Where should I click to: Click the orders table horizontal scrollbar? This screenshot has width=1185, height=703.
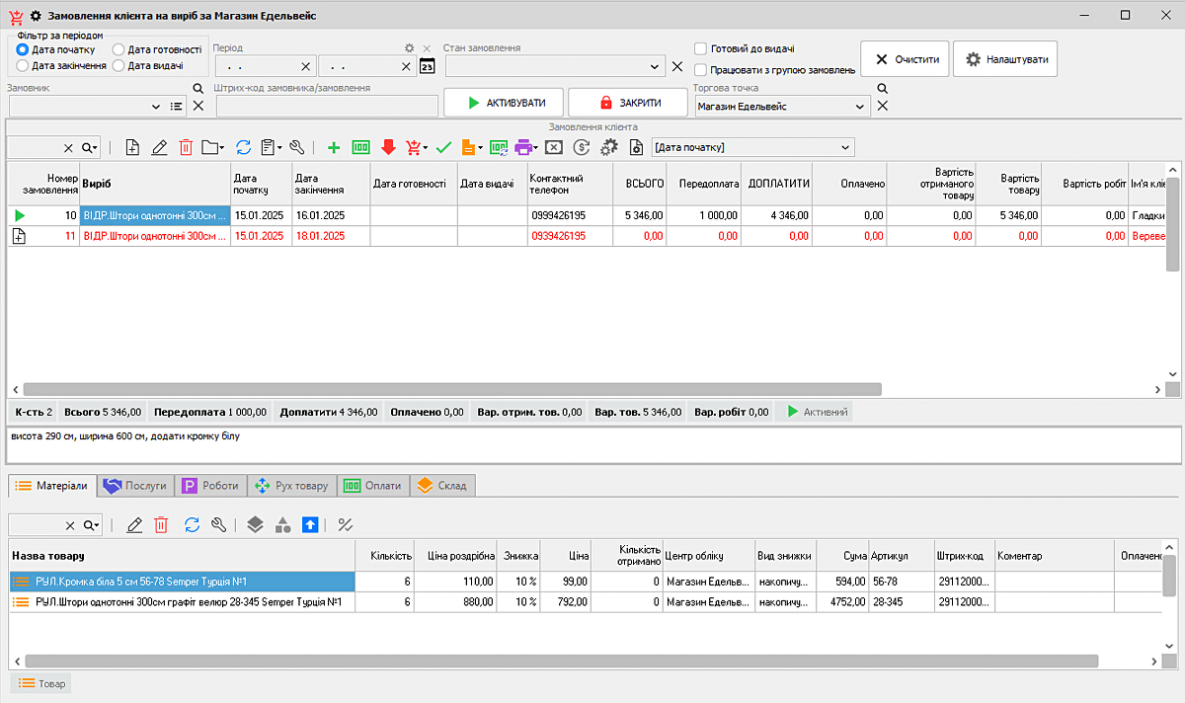pyautogui.click(x=451, y=389)
